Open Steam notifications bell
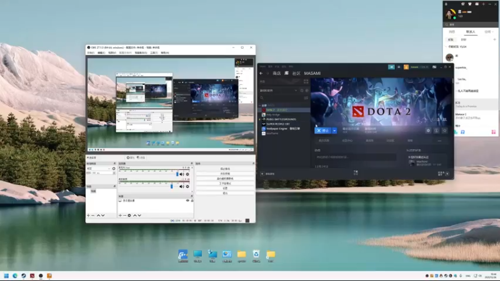 click(x=399, y=67)
